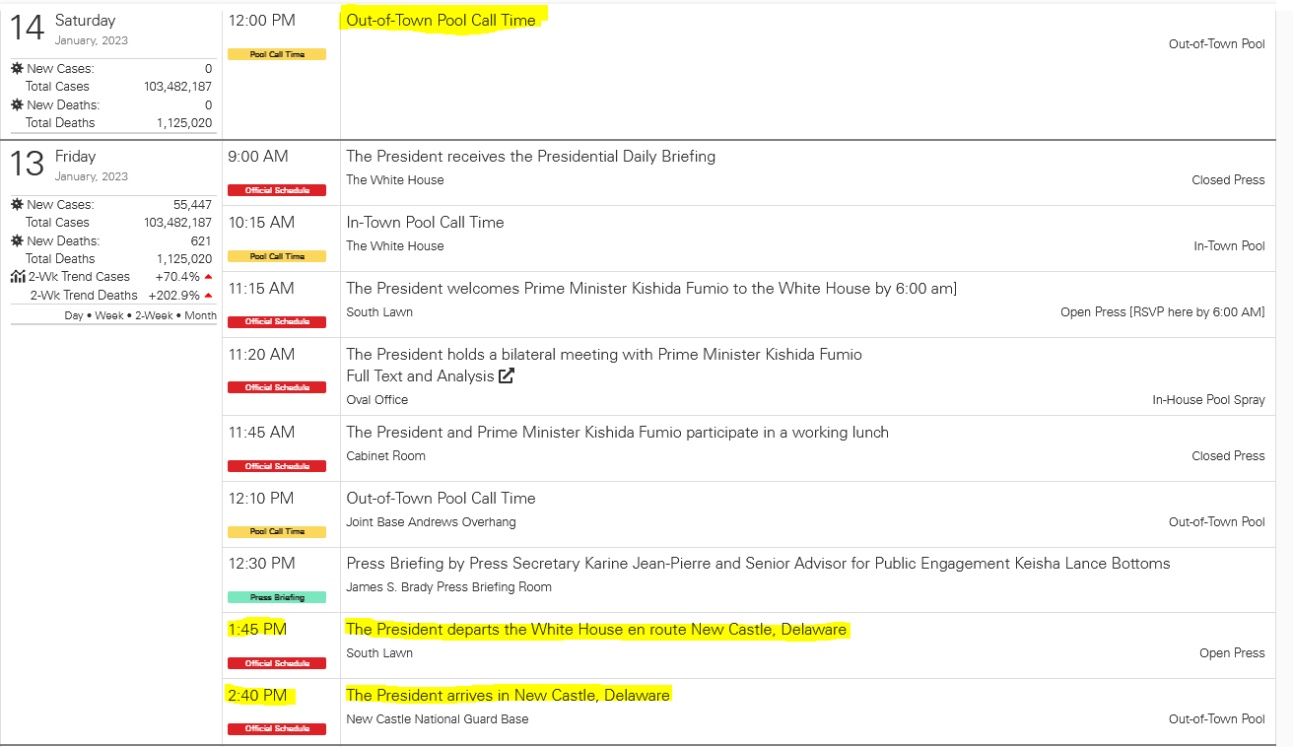
Task: Click red up arrow next to +70.4%
Action: tap(208, 277)
